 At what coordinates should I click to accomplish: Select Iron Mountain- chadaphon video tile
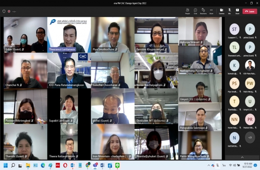coord(112,142)
